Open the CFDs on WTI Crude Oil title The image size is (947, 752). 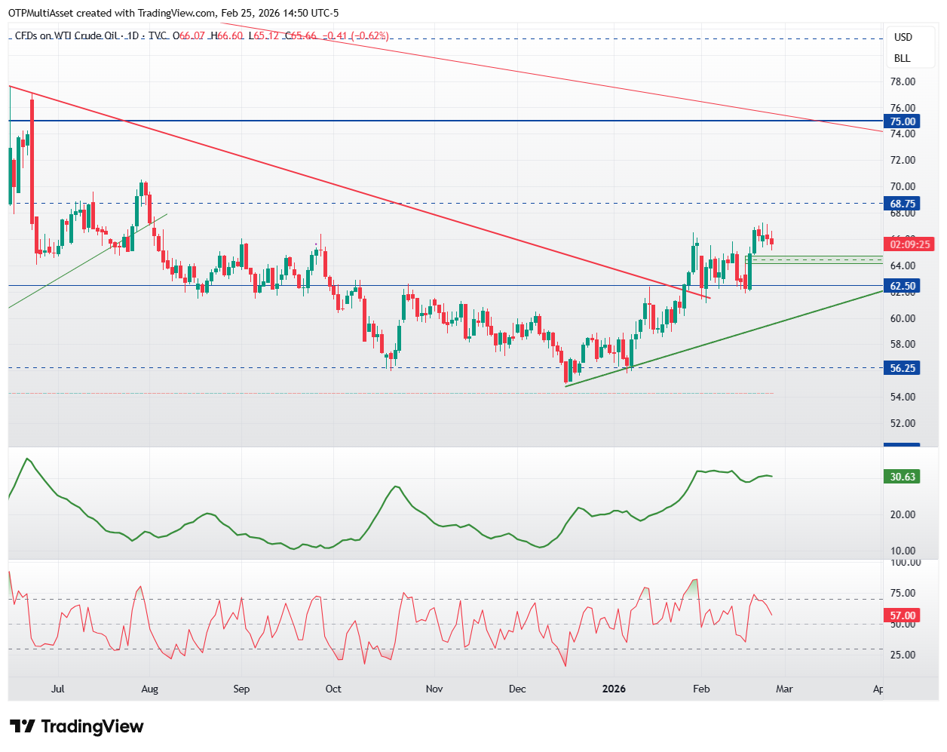click(68, 35)
